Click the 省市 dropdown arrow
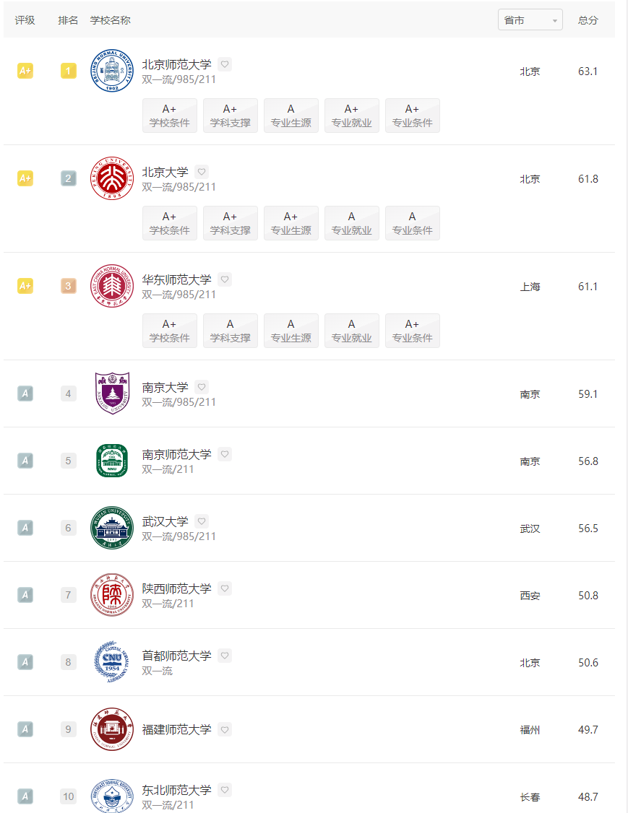628x813 pixels. pyautogui.click(x=555, y=21)
